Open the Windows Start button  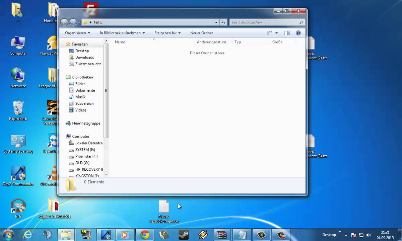[x=8, y=235]
